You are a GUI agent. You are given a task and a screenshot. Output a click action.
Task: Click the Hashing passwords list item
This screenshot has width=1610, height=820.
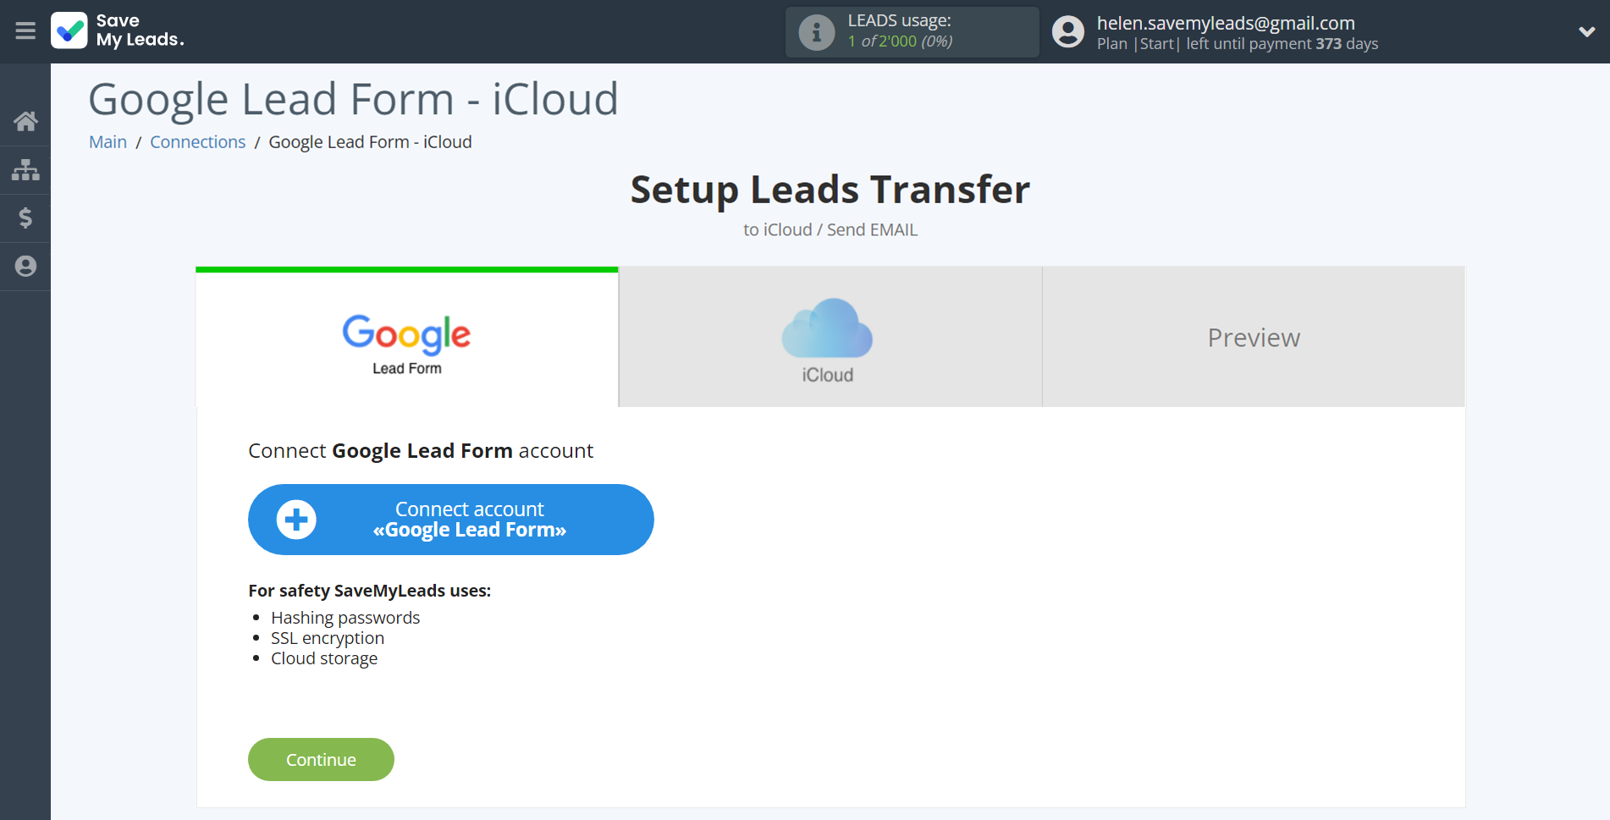click(x=345, y=618)
